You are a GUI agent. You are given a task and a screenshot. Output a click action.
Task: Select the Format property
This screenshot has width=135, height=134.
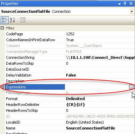click(x=12, y=99)
